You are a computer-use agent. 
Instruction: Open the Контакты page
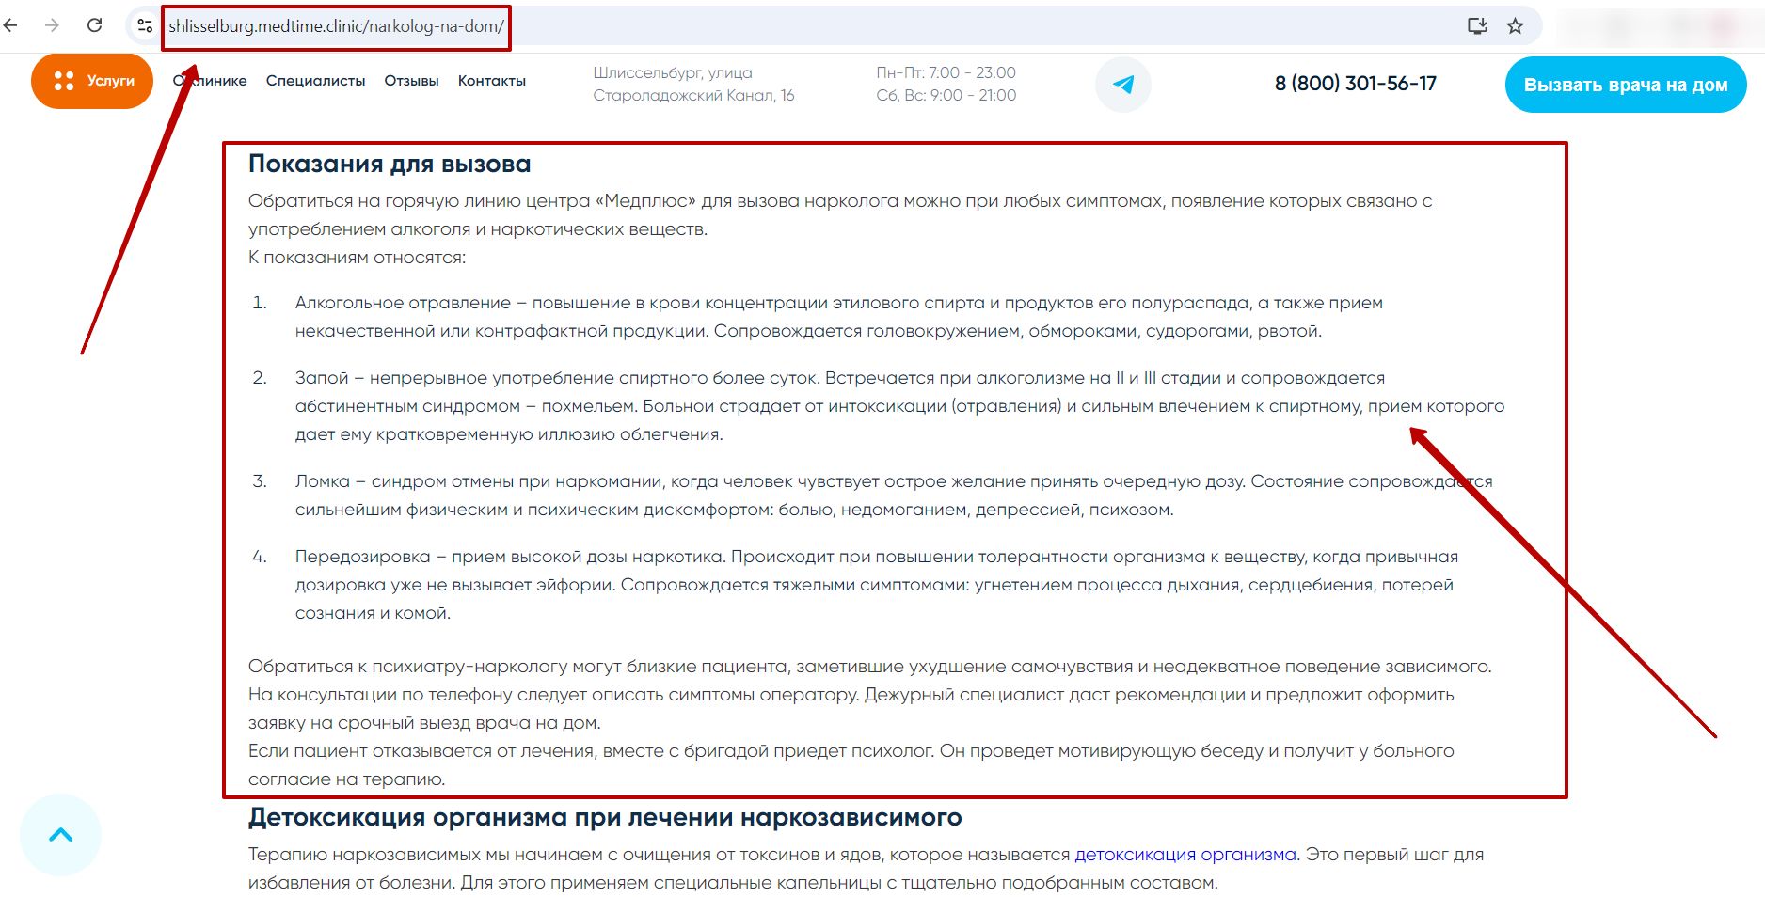pos(492,81)
